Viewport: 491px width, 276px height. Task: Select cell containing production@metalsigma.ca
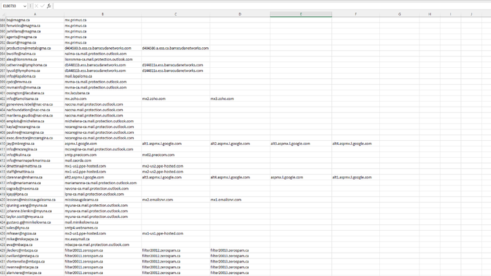click(29, 48)
